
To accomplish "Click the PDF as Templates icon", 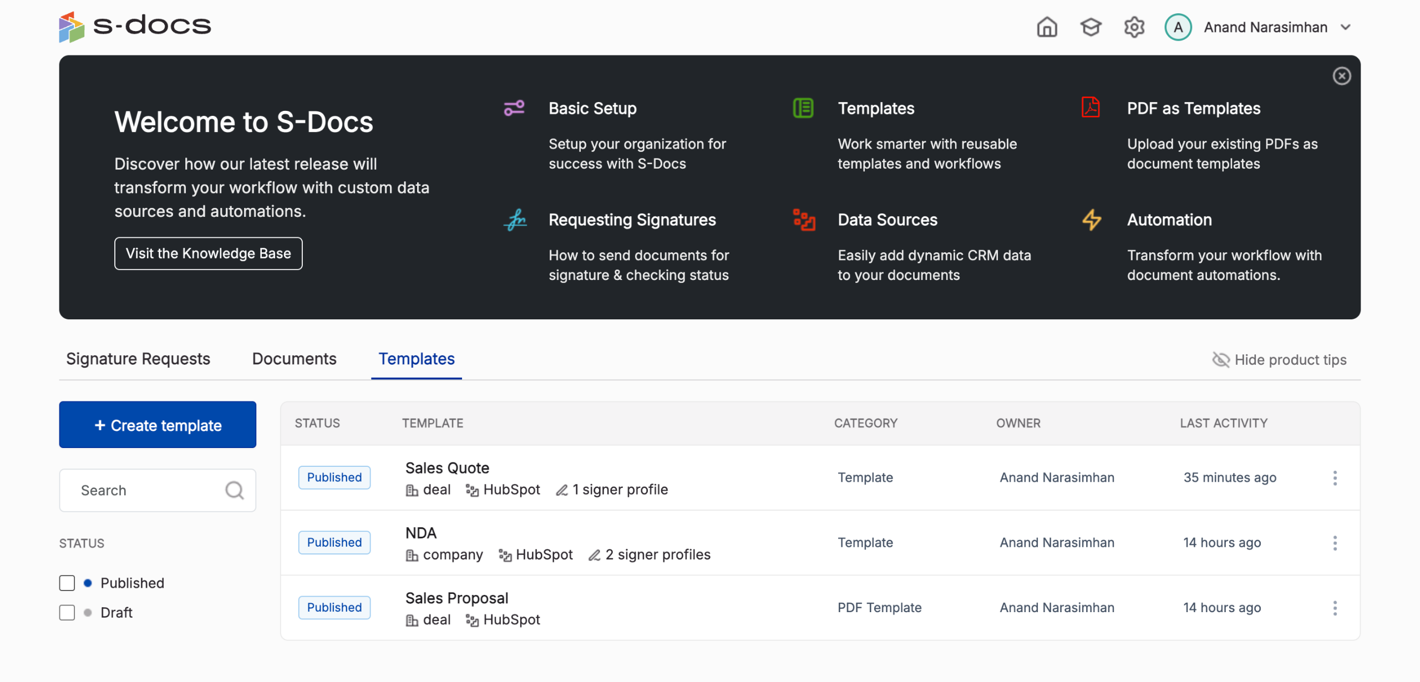I will 1091,108.
